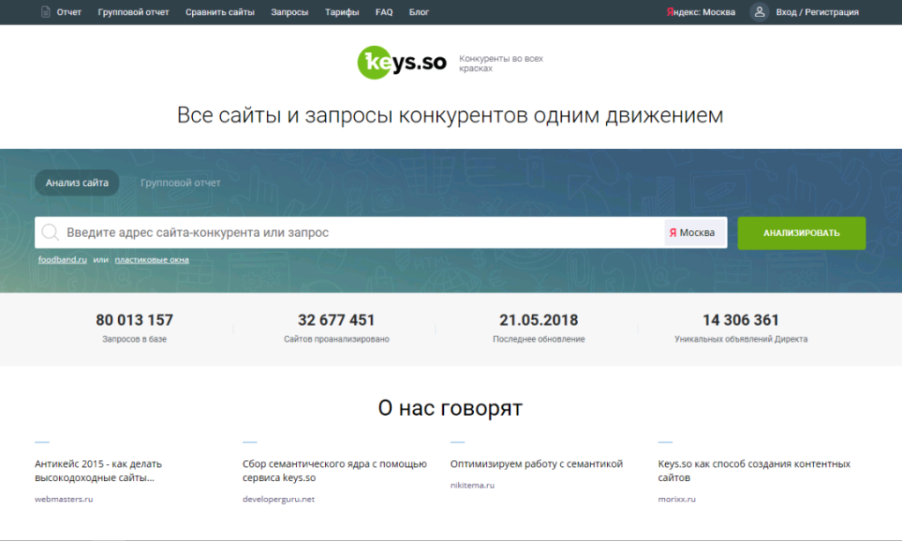Go to Запросы section
The image size is (902, 541).
pos(289,12)
